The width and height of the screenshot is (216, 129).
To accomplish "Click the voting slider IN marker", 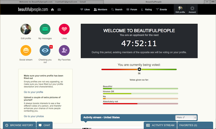I will pyautogui.click(x=139, y=69).
